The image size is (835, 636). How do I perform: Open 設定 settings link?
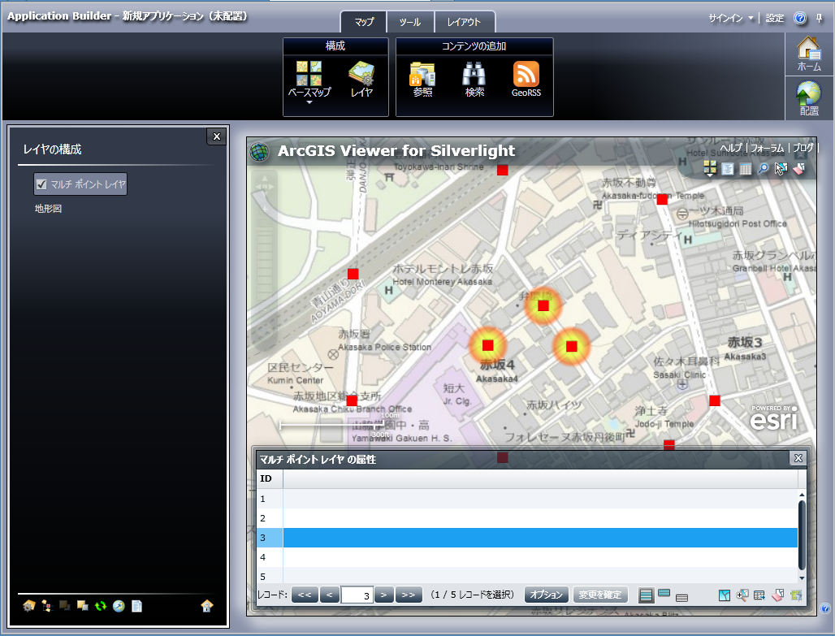[x=775, y=18]
